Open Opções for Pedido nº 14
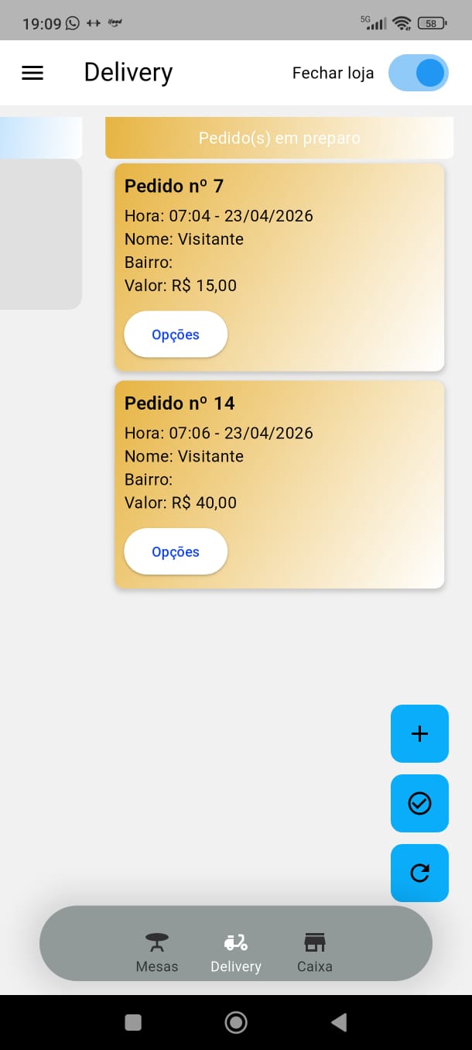The height and width of the screenshot is (1050, 472). pyautogui.click(x=175, y=551)
